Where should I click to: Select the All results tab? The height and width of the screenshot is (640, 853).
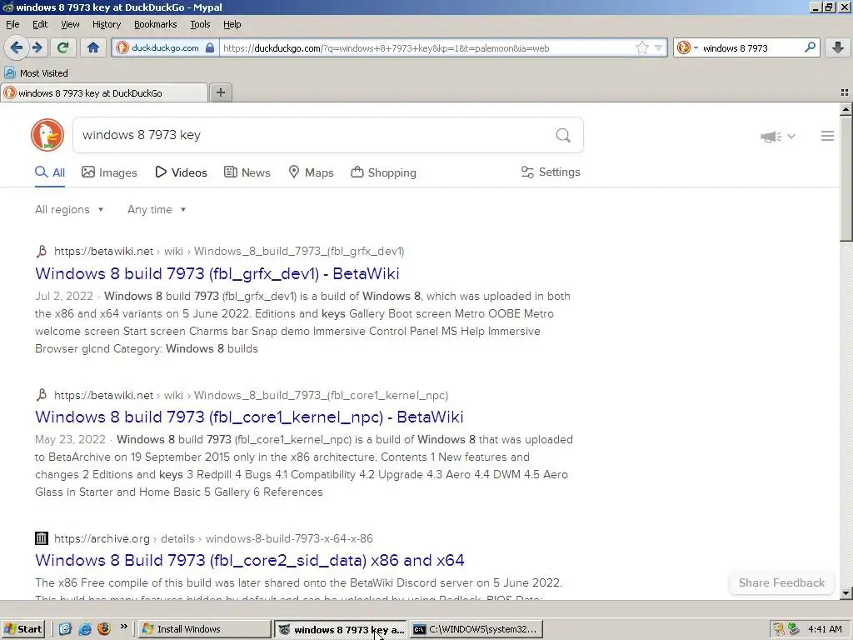tap(50, 172)
